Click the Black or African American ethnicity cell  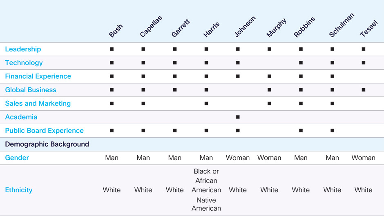coord(206,180)
